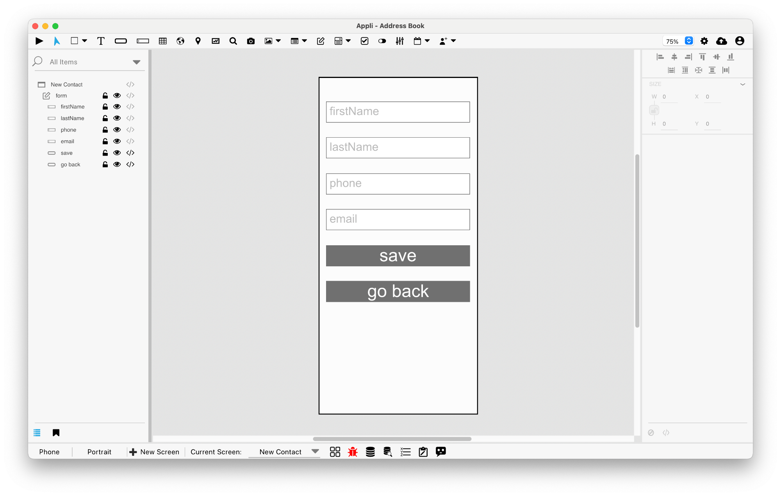Viewport: 781px width, 496px height.
Task: Select the Layers list tab
Action: coord(37,433)
